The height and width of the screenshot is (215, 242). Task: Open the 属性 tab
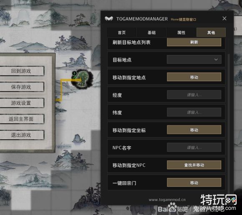pyautogui.click(x=181, y=32)
